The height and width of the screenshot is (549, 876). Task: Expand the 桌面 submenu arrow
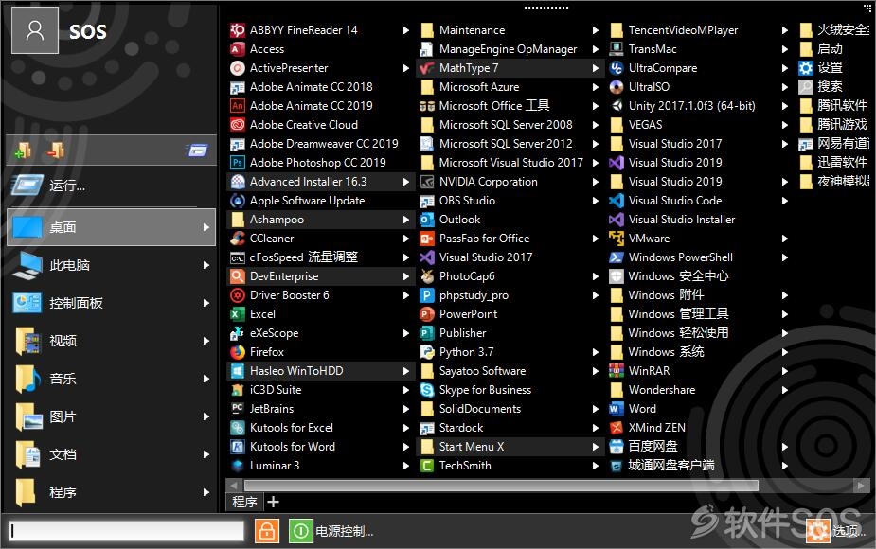point(206,227)
